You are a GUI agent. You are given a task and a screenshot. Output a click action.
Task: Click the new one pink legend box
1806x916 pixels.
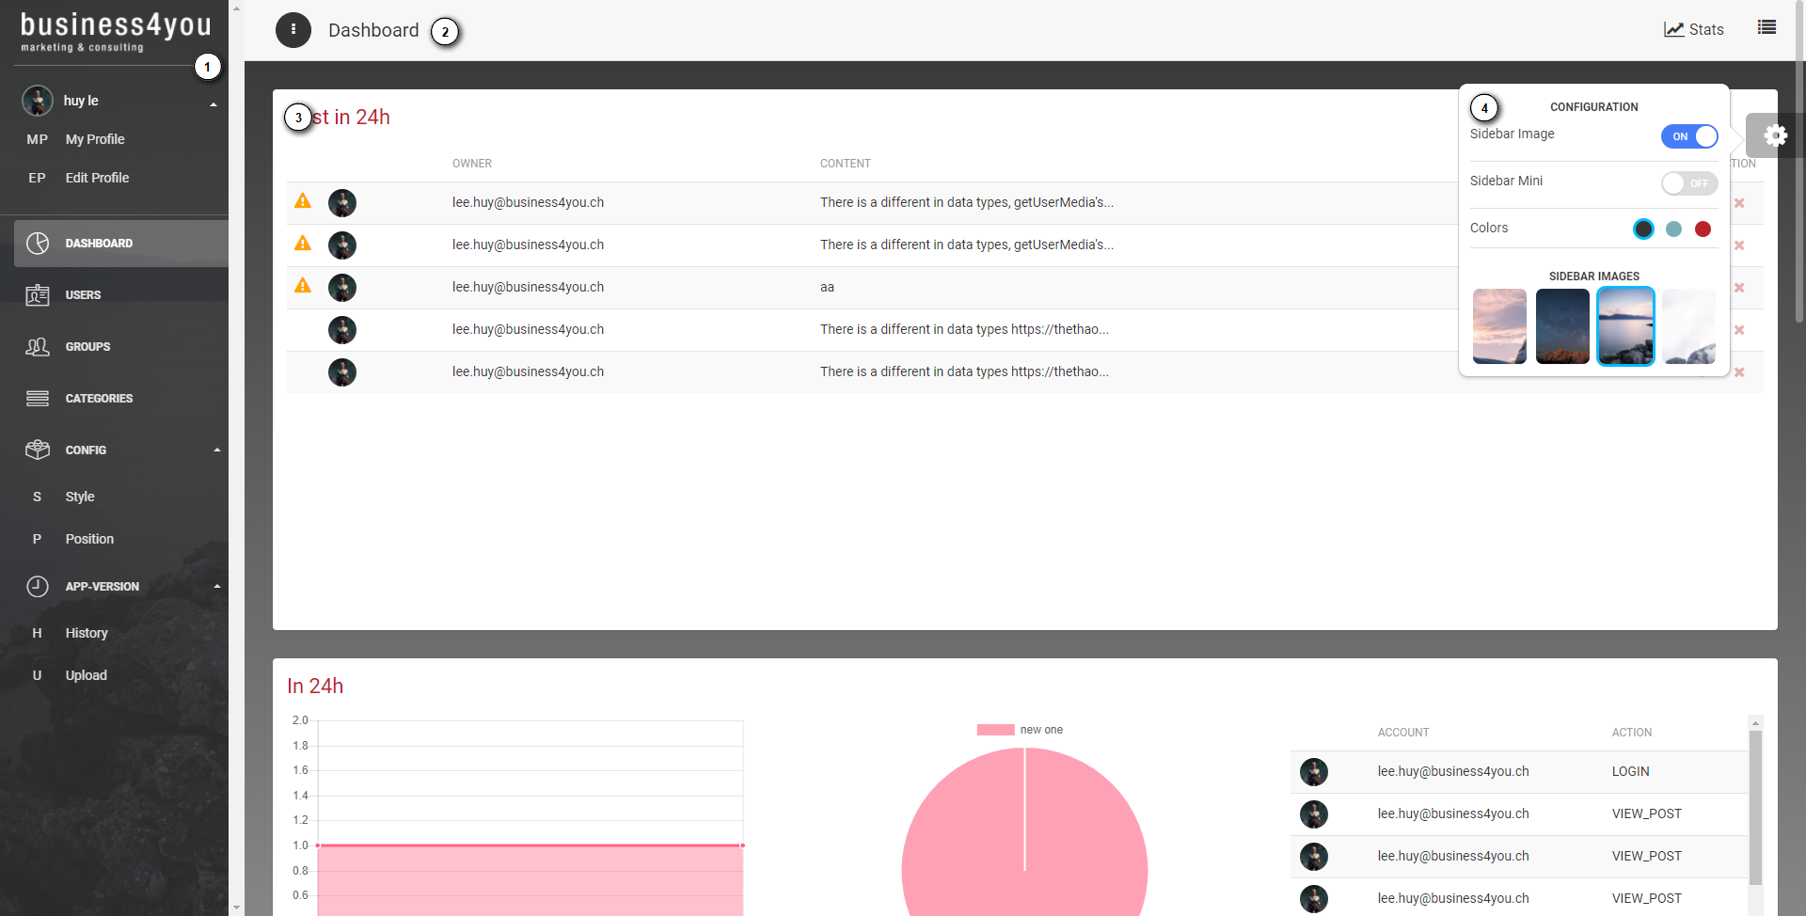click(x=996, y=730)
